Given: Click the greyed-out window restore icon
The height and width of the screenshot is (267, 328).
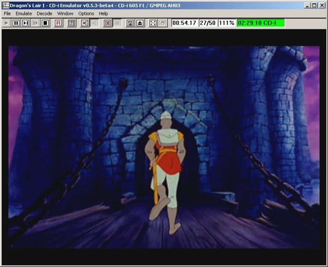Looking at the screenshot, I should point(163,23).
